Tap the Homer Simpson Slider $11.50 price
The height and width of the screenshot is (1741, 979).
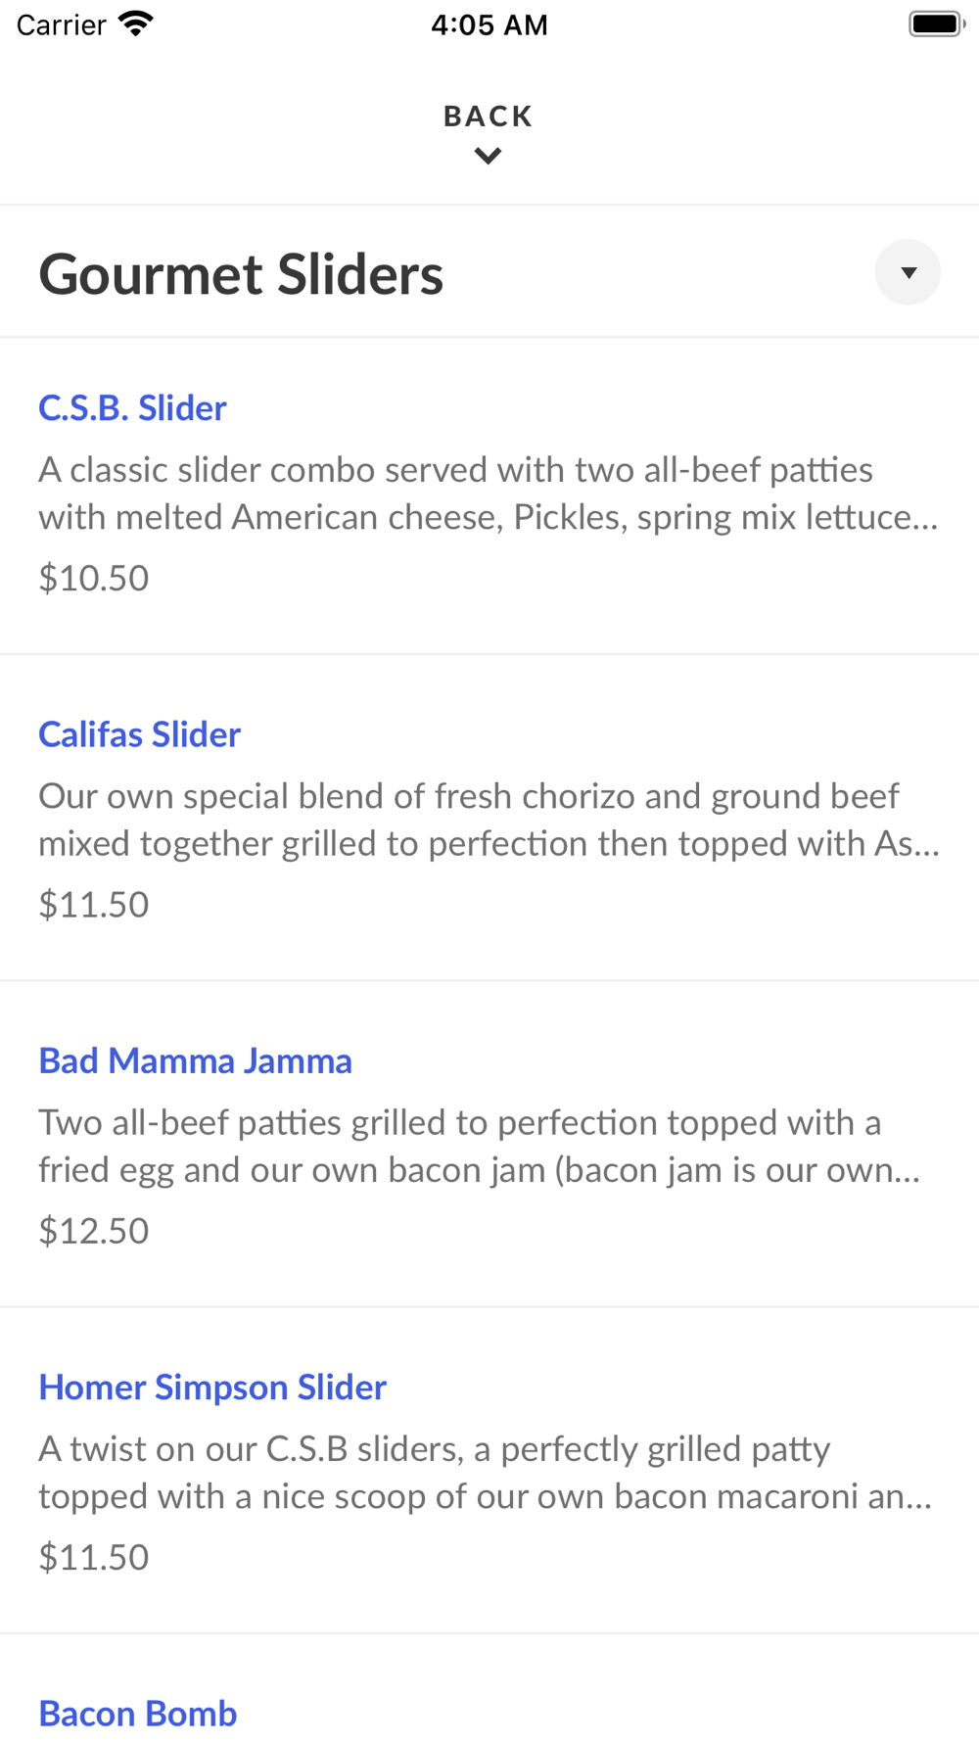[94, 1557]
